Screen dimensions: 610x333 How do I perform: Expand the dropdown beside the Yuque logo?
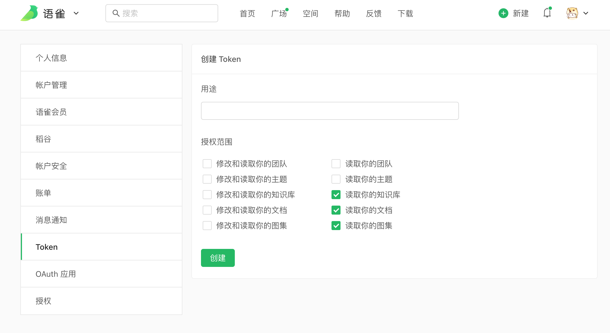[76, 13]
